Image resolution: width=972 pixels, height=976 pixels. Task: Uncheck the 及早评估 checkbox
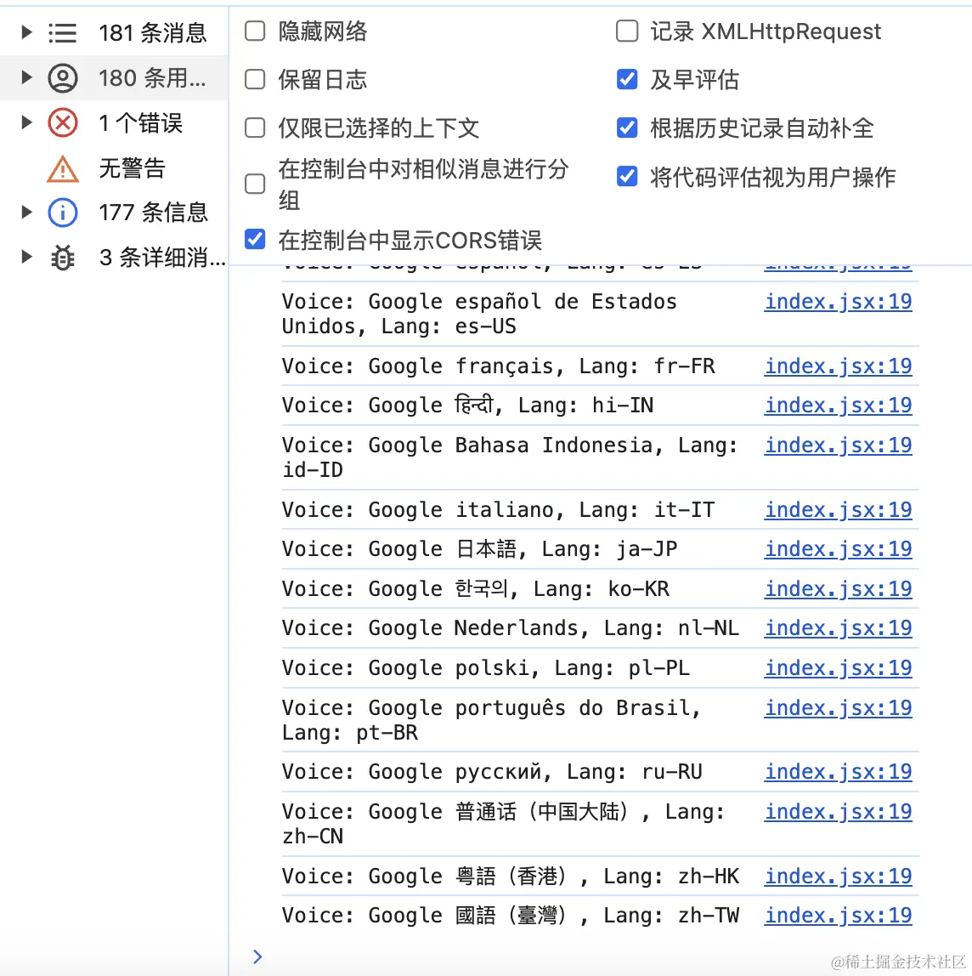(627, 80)
